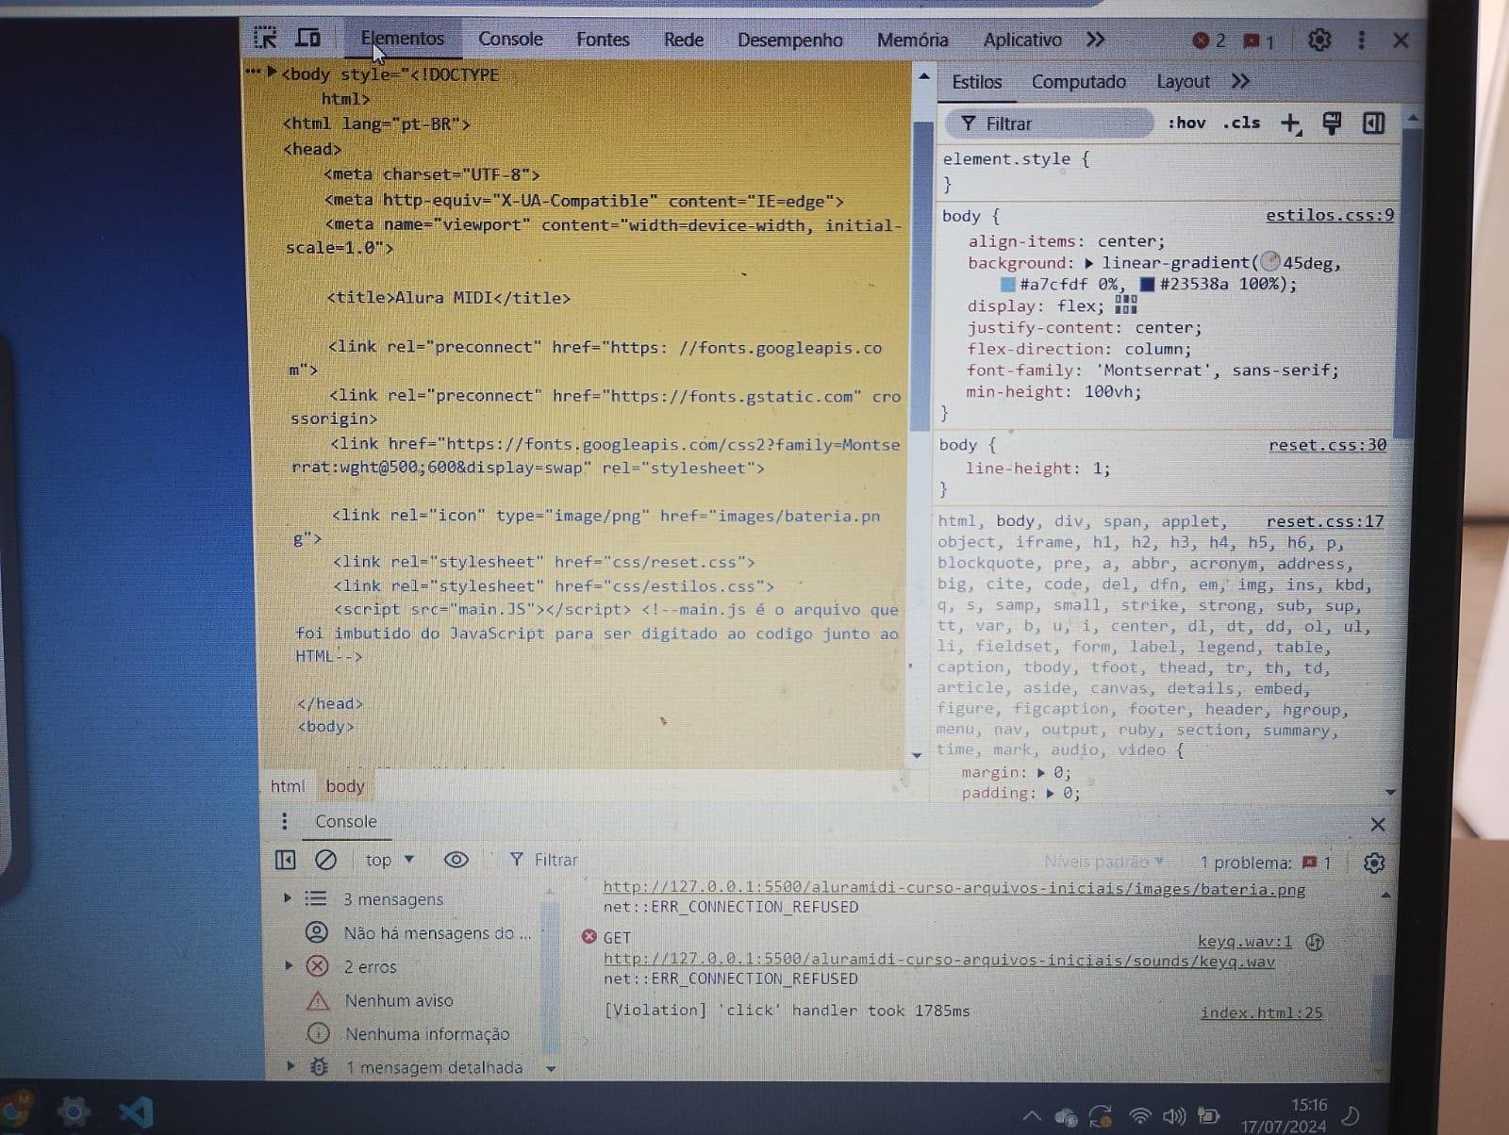Show more style sub-tabs with the chevrons

point(1240,82)
